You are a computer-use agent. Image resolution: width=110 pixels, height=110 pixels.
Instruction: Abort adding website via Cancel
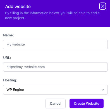click(56, 103)
